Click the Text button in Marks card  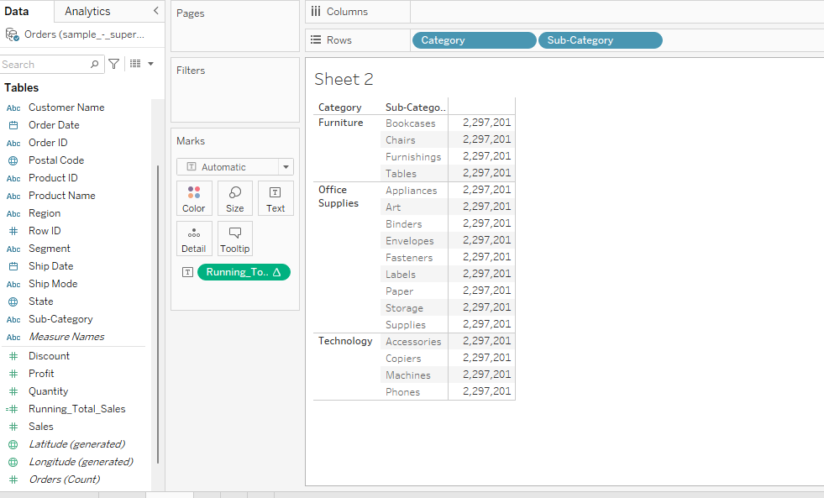coord(276,198)
